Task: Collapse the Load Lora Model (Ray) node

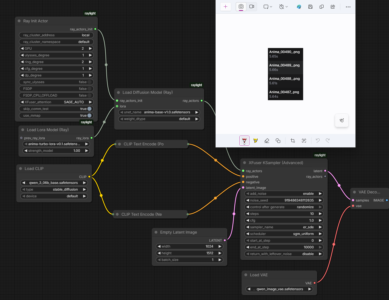Action: [23, 130]
